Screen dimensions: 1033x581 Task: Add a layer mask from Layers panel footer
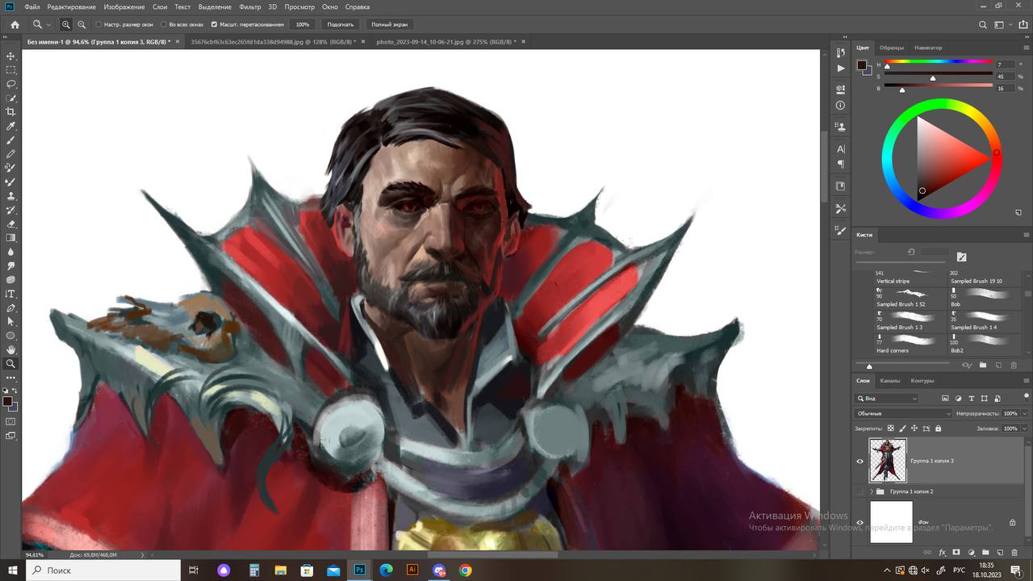point(956,553)
